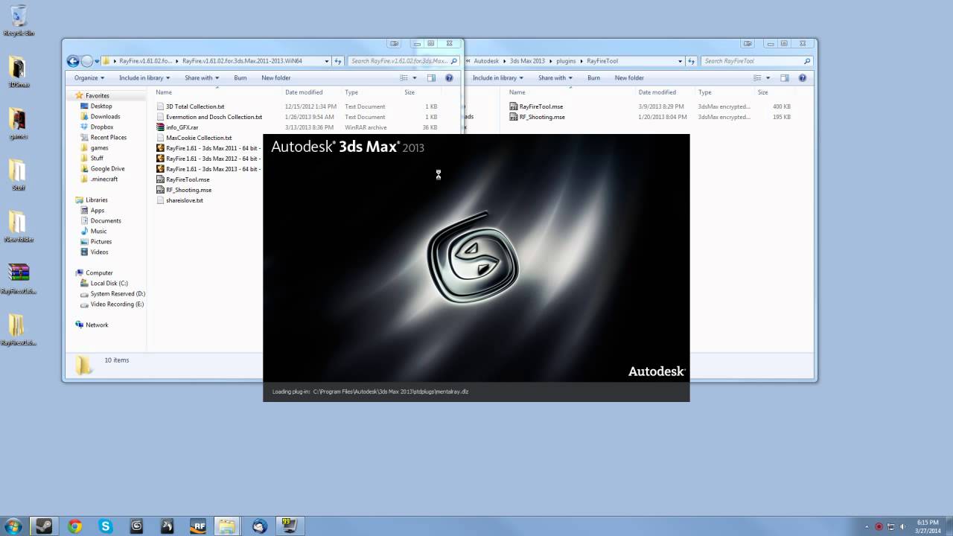
Task: Launch Google Chrome from the taskbar
Action: tap(74, 526)
